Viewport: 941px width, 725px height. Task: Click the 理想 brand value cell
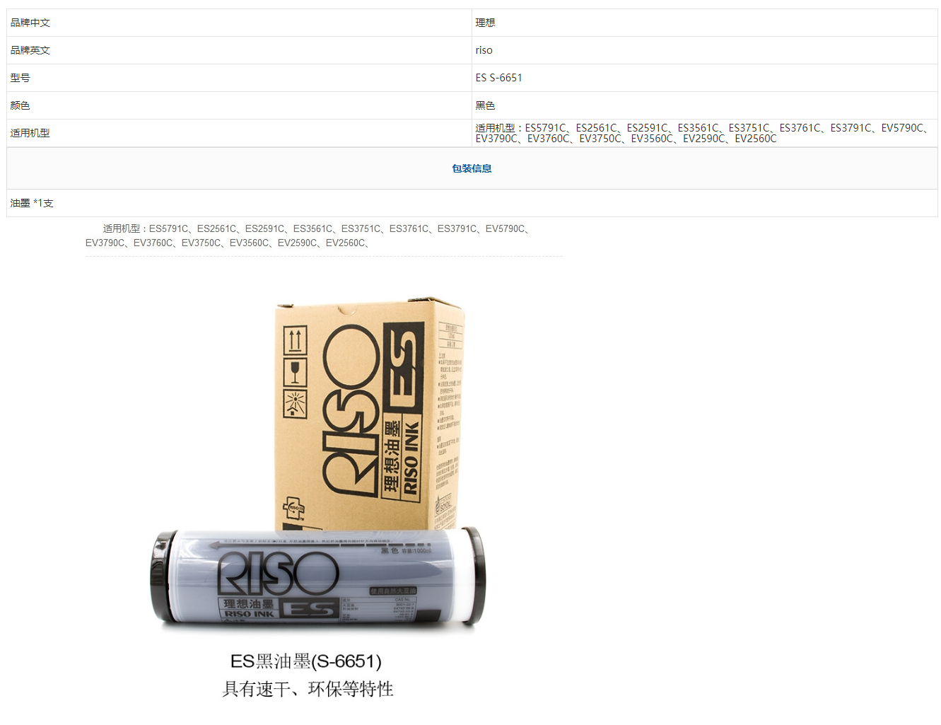[704, 23]
